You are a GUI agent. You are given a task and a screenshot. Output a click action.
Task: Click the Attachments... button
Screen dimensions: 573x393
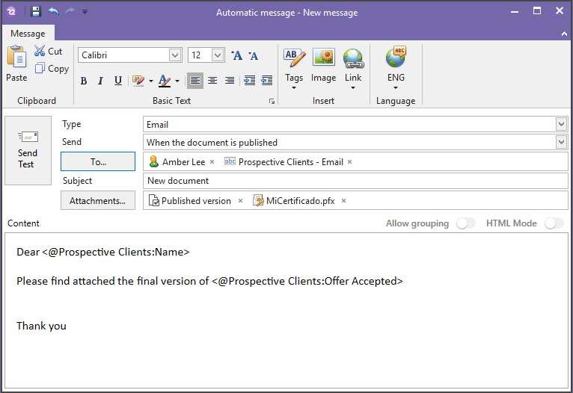(x=98, y=200)
